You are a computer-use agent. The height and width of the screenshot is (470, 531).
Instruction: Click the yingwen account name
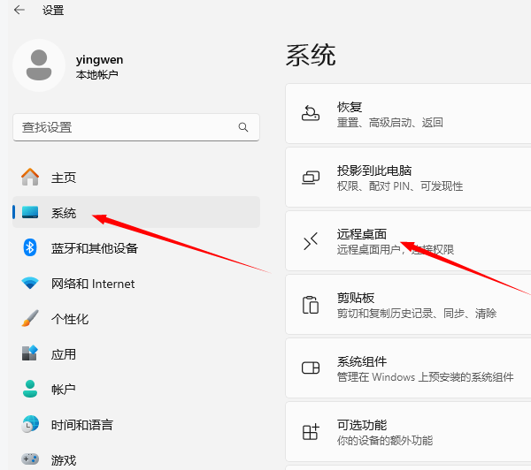(99, 59)
